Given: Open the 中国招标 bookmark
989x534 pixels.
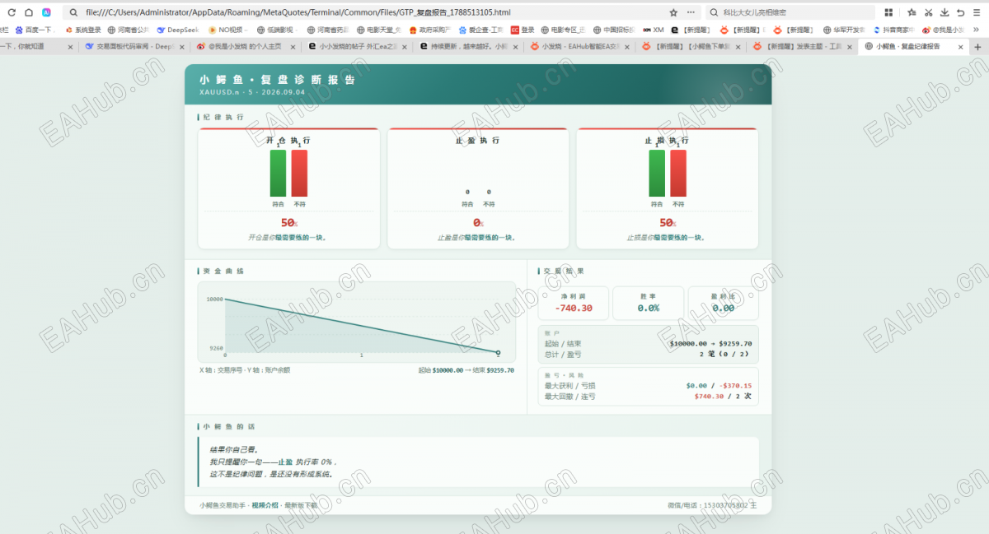Looking at the screenshot, I should tap(614, 30).
